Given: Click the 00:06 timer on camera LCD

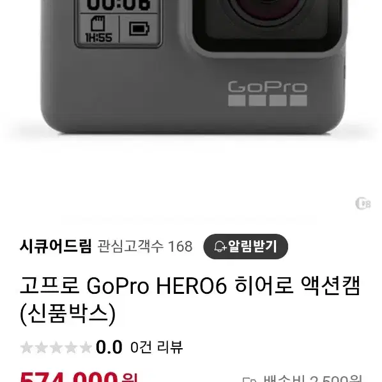Looking at the screenshot, I should click(x=118, y=5).
